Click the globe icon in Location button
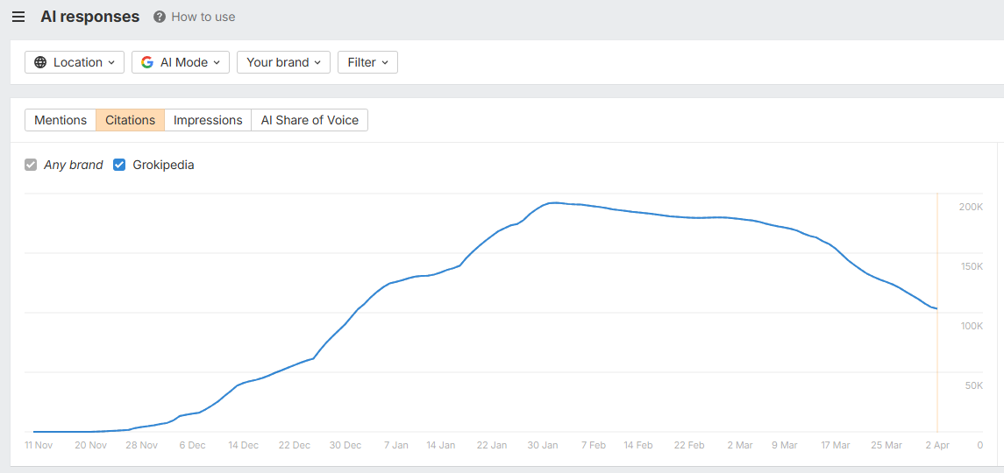The width and height of the screenshot is (1004, 473). [41, 62]
